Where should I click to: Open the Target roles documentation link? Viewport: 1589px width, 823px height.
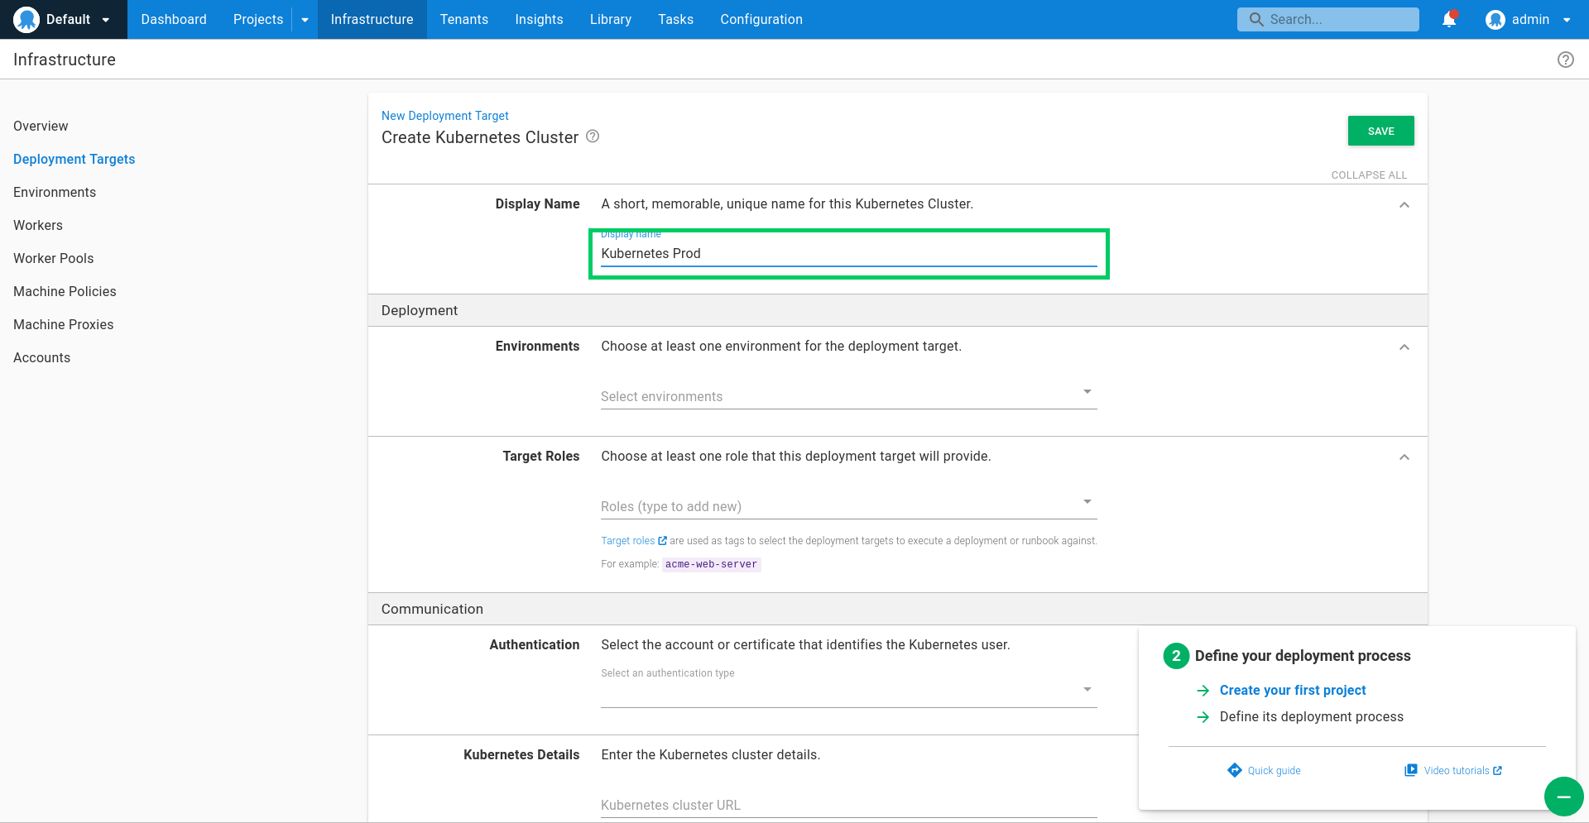click(x=627, y=541)
